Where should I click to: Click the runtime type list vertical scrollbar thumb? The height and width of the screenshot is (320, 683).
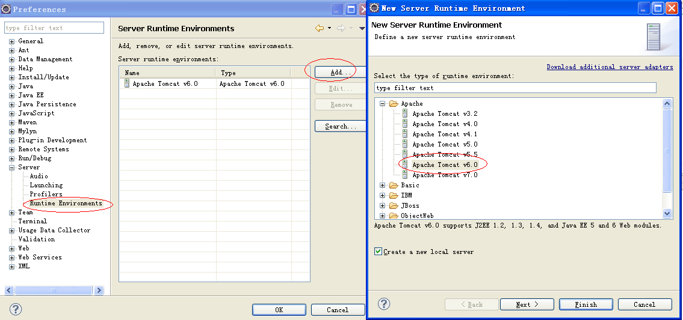(667, 150)
